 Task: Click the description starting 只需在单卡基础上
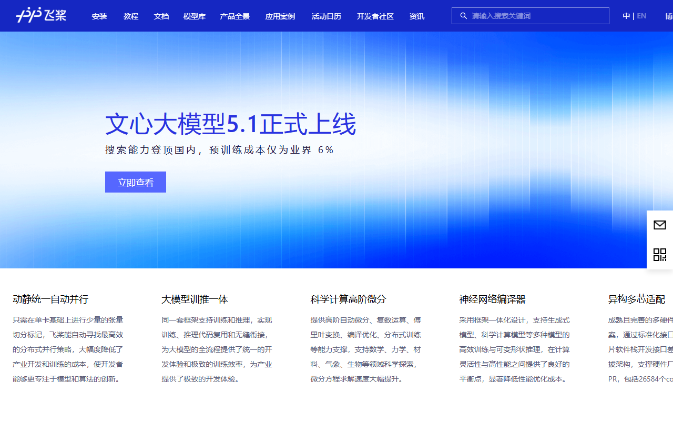68,349
